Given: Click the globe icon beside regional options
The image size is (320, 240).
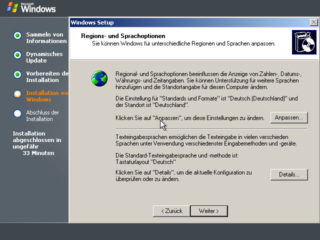Looking at the screenshot, I should 99,78.
